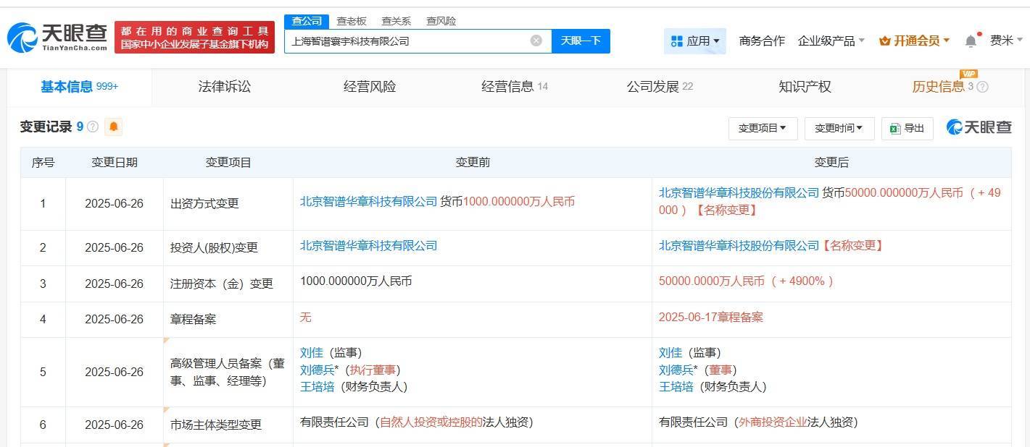1030x447 pixels.
Task: Switch to the 公司发展 tab
Action: (660, 87)
